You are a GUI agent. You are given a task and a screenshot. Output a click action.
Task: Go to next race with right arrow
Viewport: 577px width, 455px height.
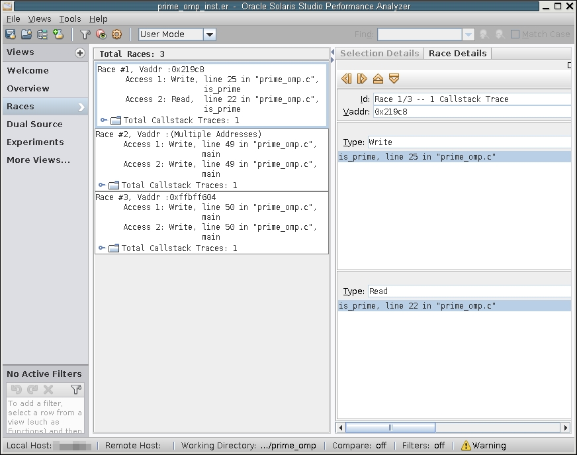pyautogui.click(x=362, y=78)
